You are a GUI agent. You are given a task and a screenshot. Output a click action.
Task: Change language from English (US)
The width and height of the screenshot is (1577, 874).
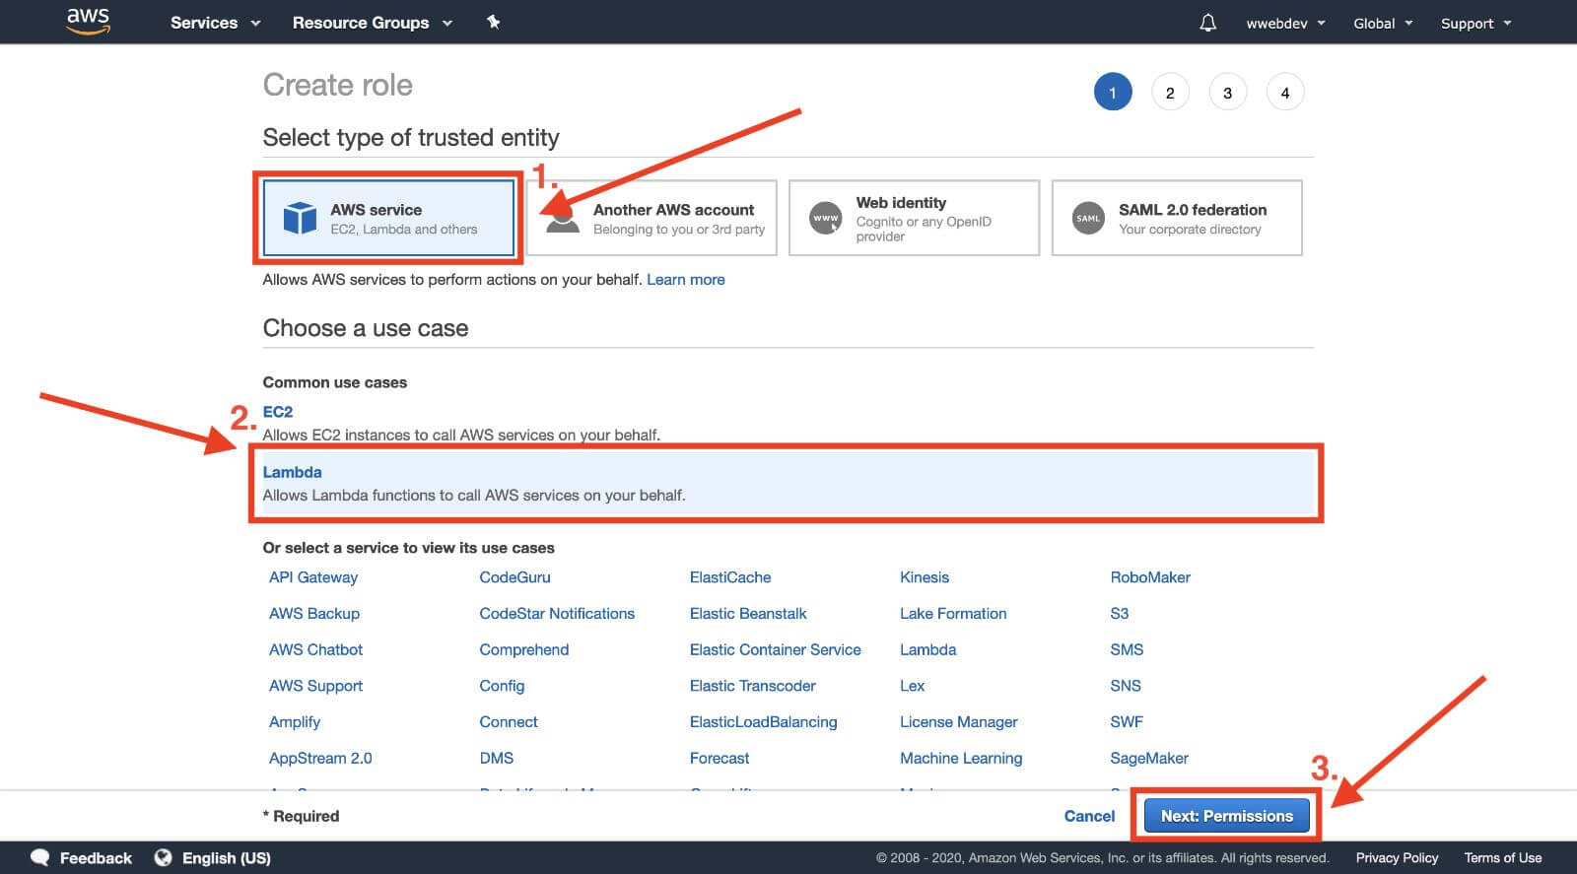tap(226, 858)
